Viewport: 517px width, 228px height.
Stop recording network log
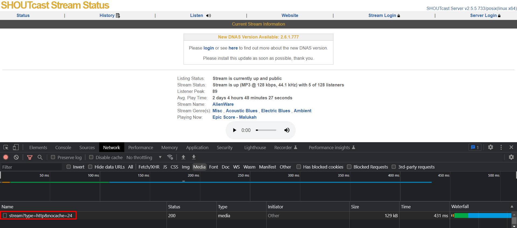click(6, 157)
